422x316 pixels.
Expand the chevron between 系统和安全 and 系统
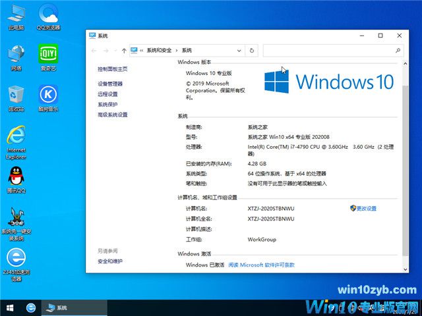click(x=177, y=51)
